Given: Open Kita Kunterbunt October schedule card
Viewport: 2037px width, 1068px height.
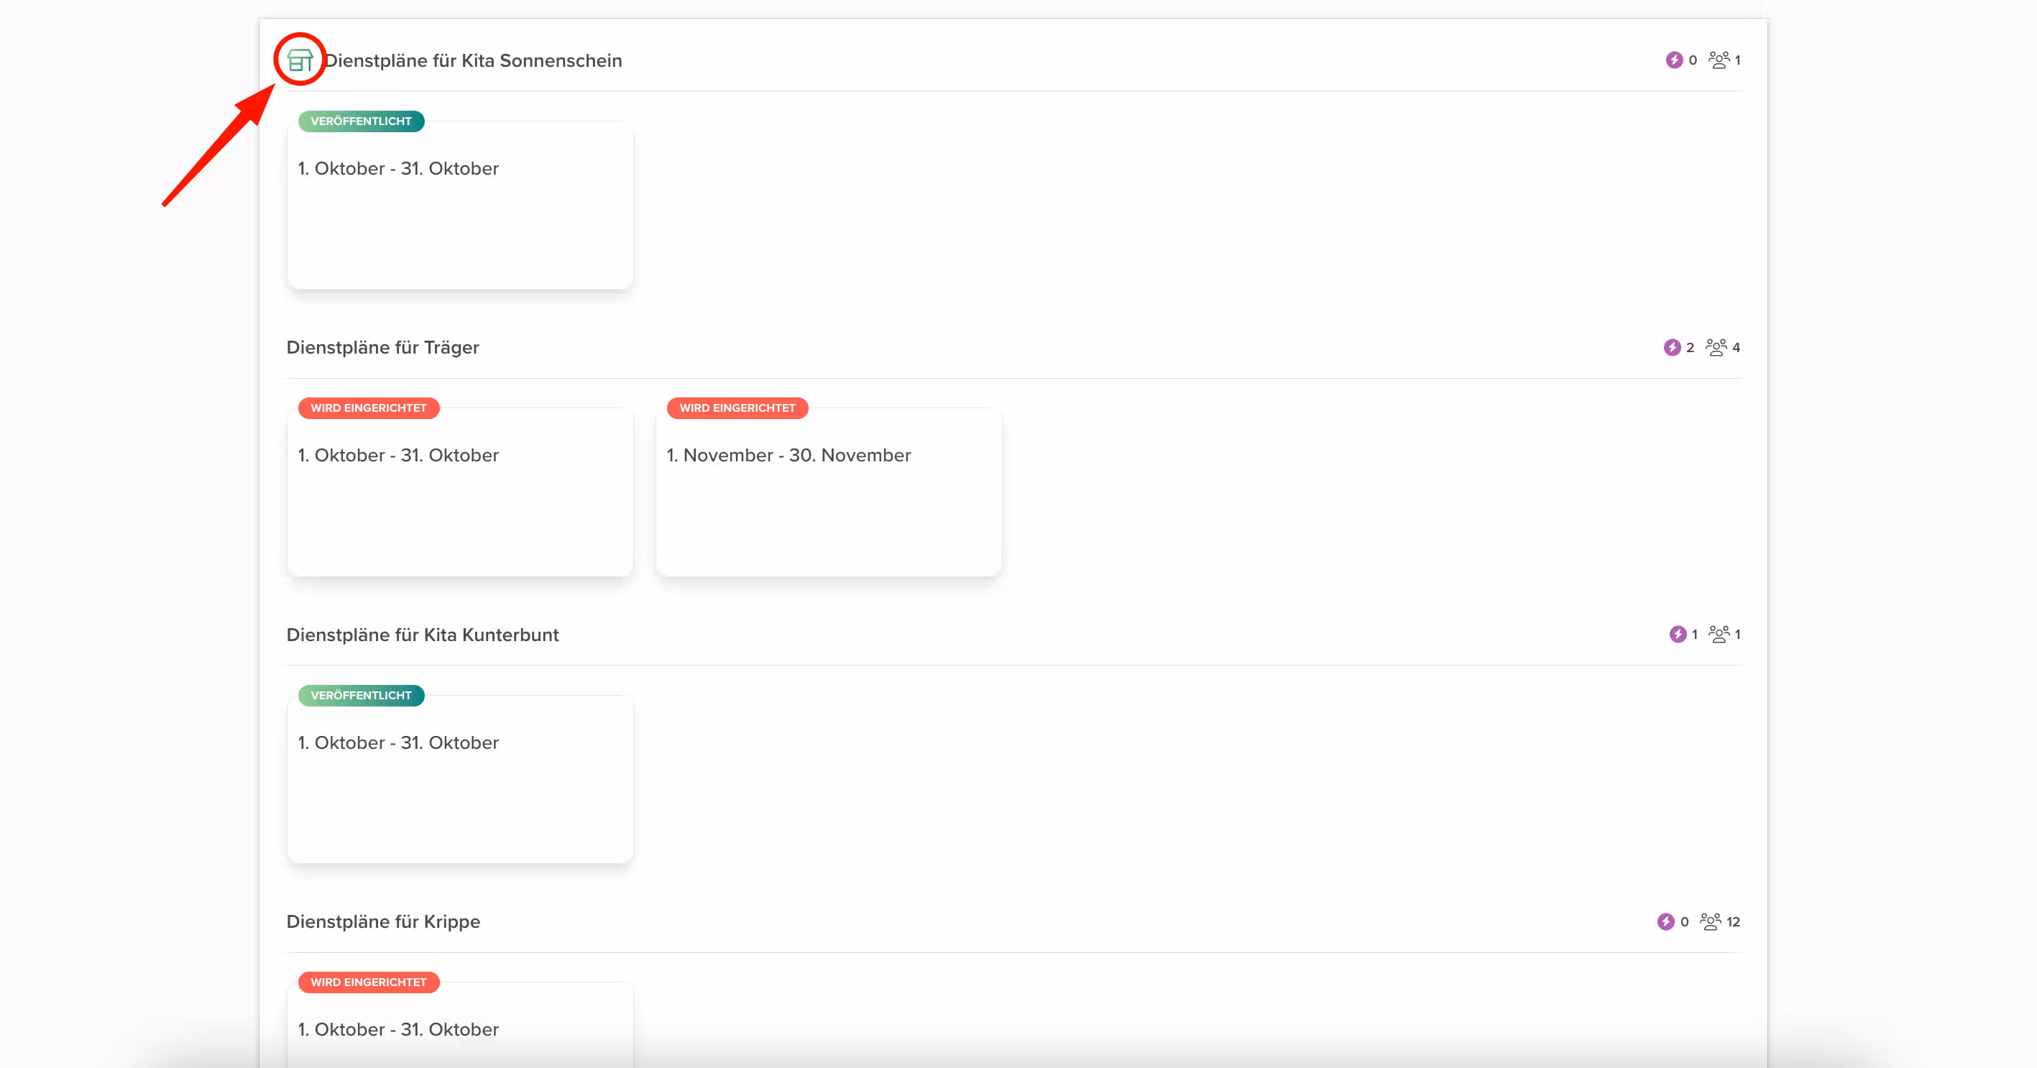Looking at the screenshot, I should pos(459,780).
